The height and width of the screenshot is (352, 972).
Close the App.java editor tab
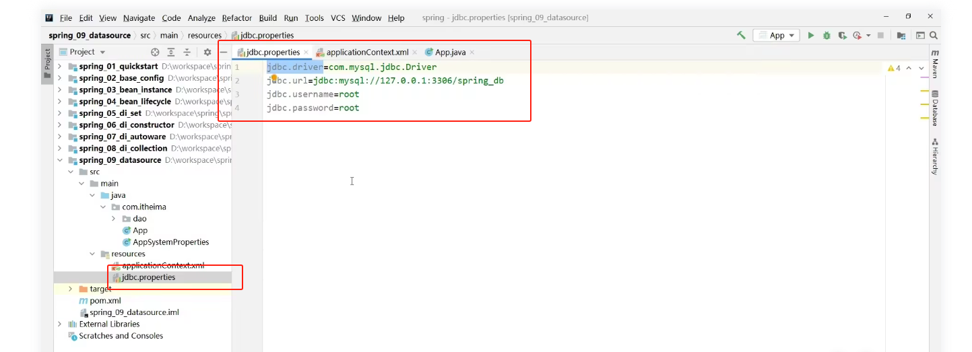(472, 52)
